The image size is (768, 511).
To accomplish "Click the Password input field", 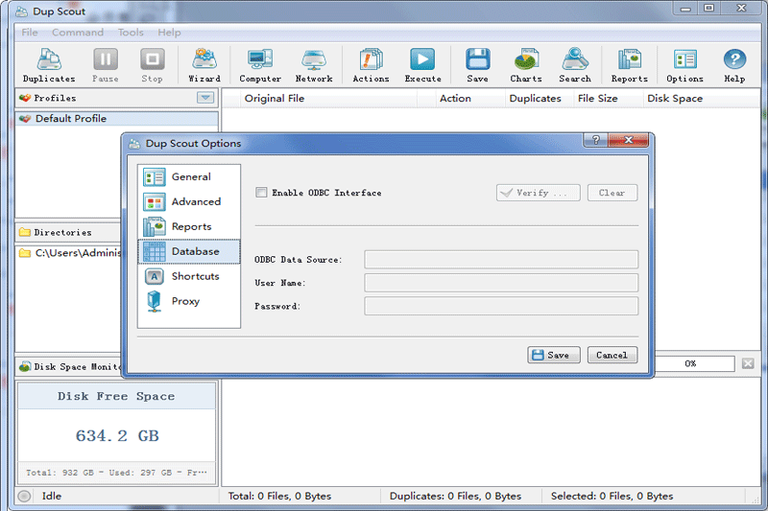I will click(x=501, y=306).
